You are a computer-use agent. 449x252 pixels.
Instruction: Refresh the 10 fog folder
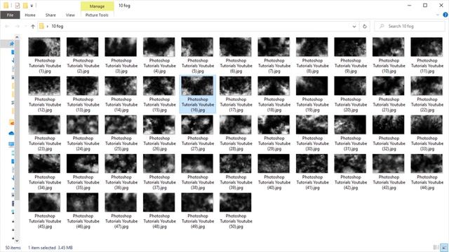(365, 27)
